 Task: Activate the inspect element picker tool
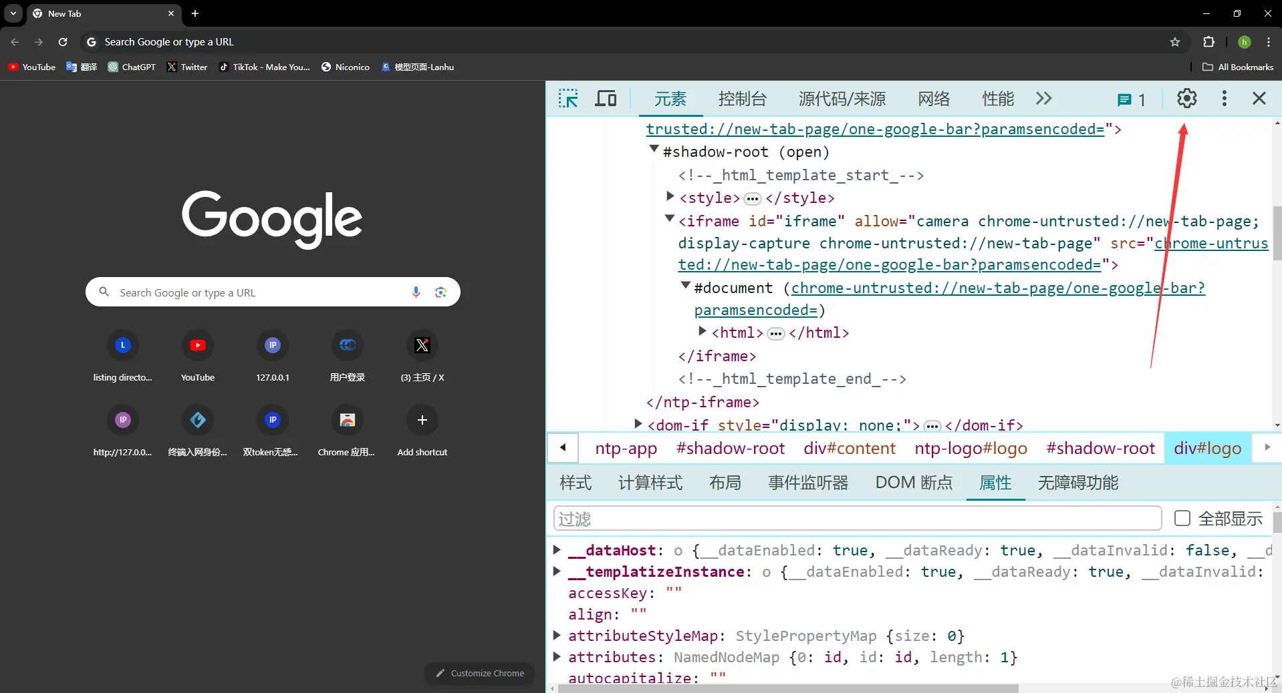click(568, 99)
